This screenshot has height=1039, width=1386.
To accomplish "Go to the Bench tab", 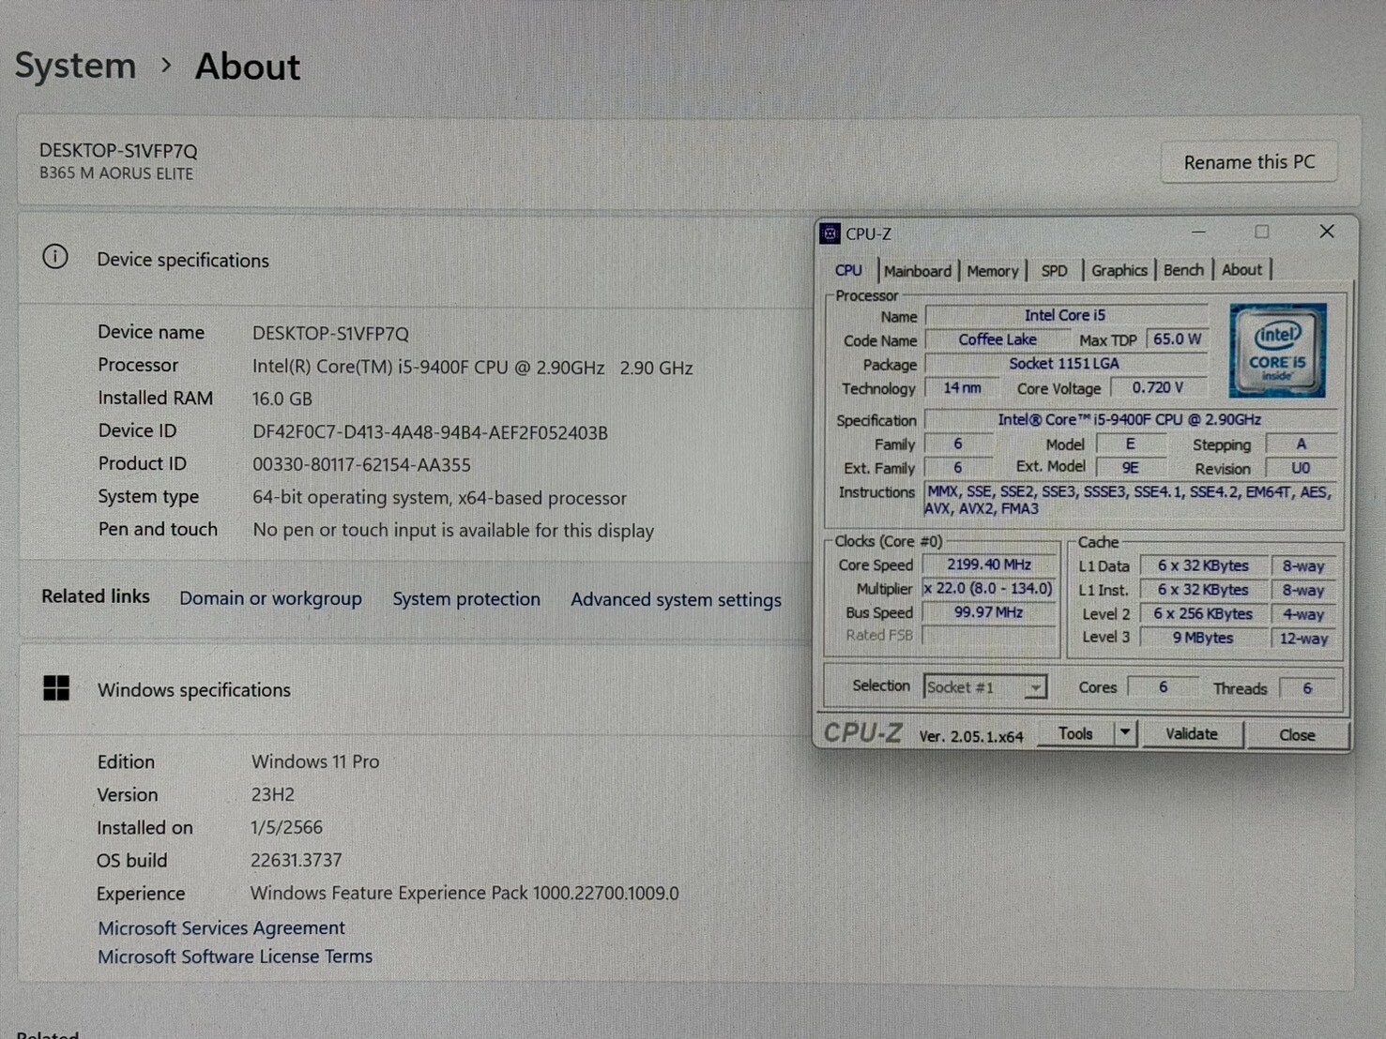I will (1183, 270).
